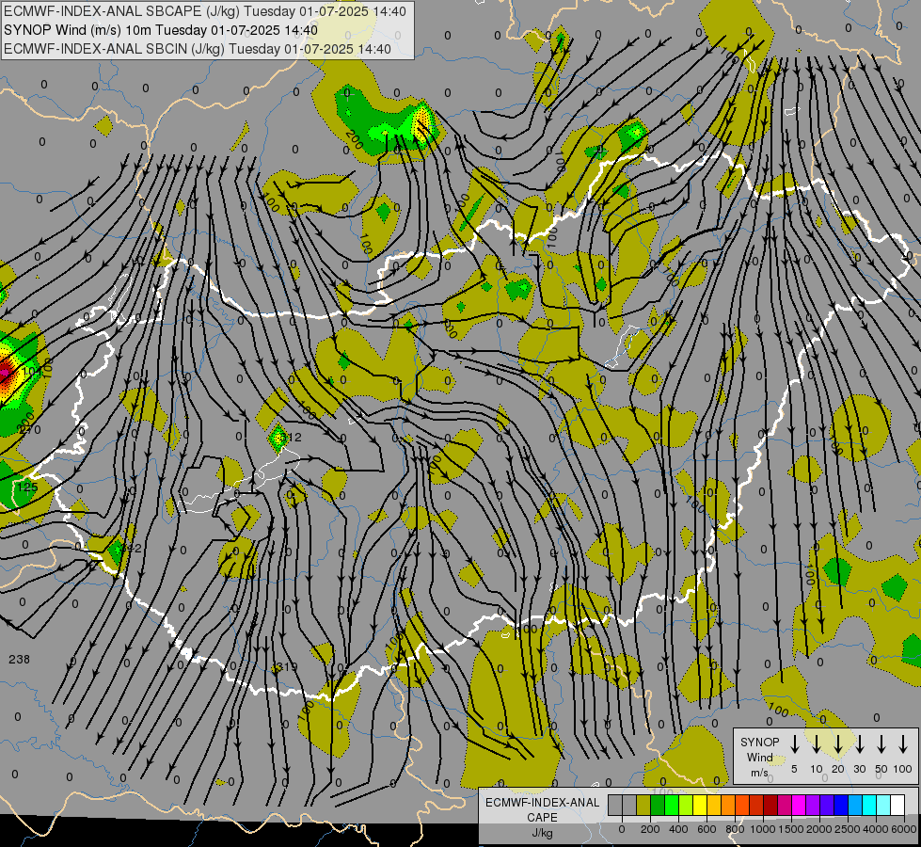The height and width of the screenshot is (847, 921).
Task: Click the 125 value on the map
Action: 27,487
